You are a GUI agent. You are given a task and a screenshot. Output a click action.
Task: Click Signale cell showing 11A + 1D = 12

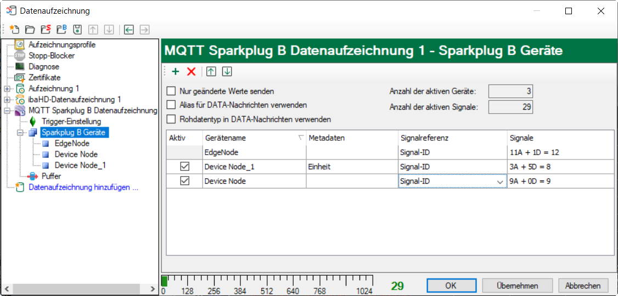click(x=560, y=152)
